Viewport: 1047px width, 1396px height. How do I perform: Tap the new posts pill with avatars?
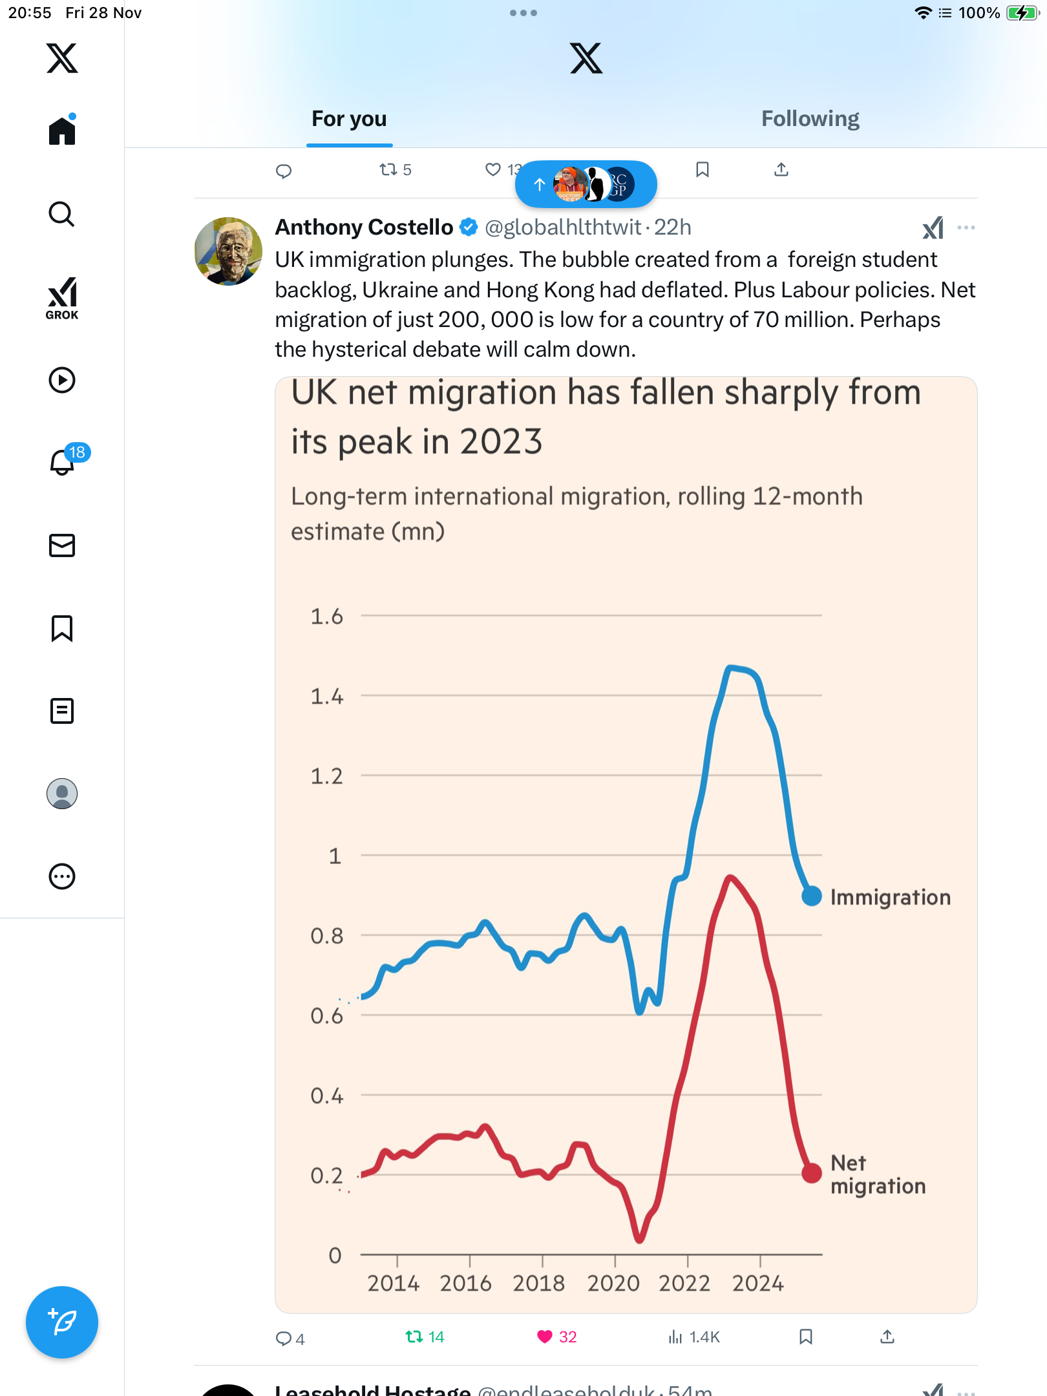[x=586, y=185]
